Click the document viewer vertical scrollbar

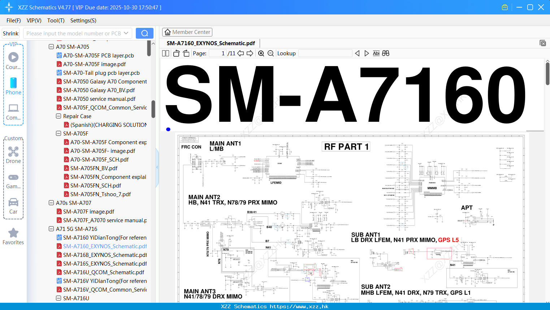click(x=547, y=74)
